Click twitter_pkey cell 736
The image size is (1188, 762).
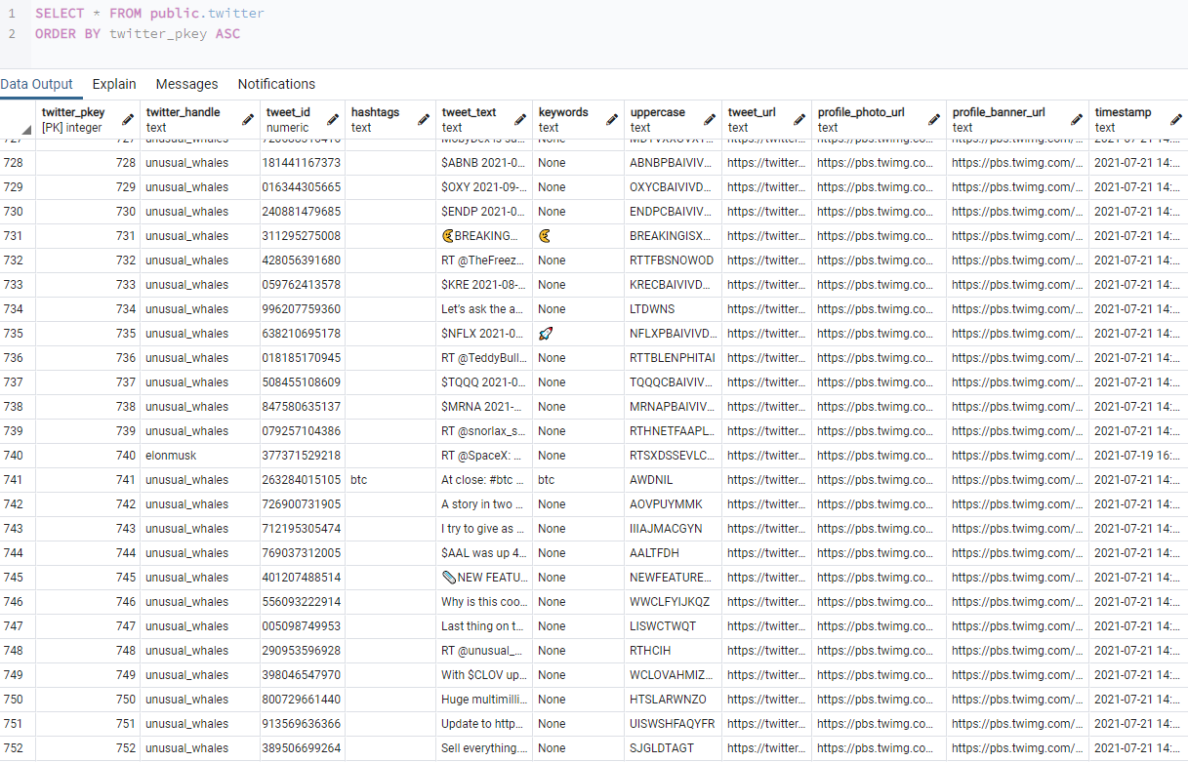(88, 358)
